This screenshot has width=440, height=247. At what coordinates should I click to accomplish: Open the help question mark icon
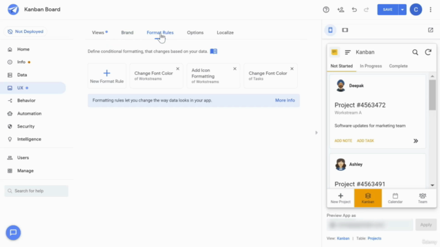pos(326,10)
